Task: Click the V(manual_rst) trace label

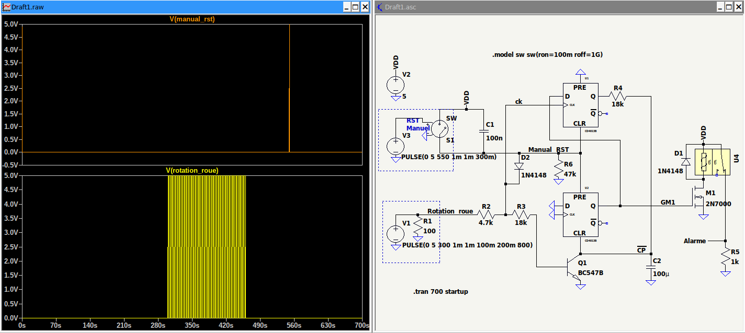Action: [192, 19]
